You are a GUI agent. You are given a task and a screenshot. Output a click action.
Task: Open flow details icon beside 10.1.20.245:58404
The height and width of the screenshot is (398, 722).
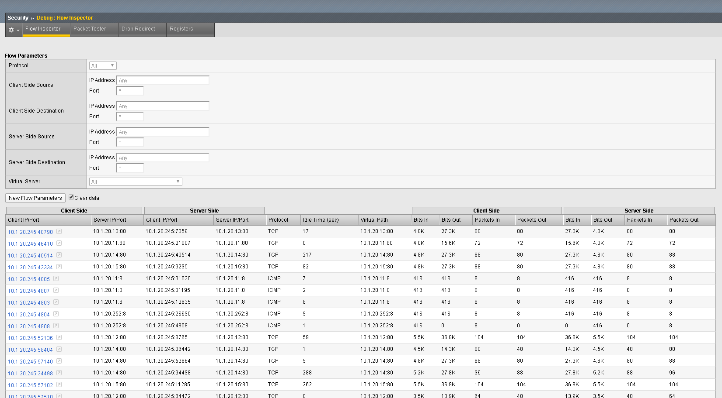tap(59, 349)
